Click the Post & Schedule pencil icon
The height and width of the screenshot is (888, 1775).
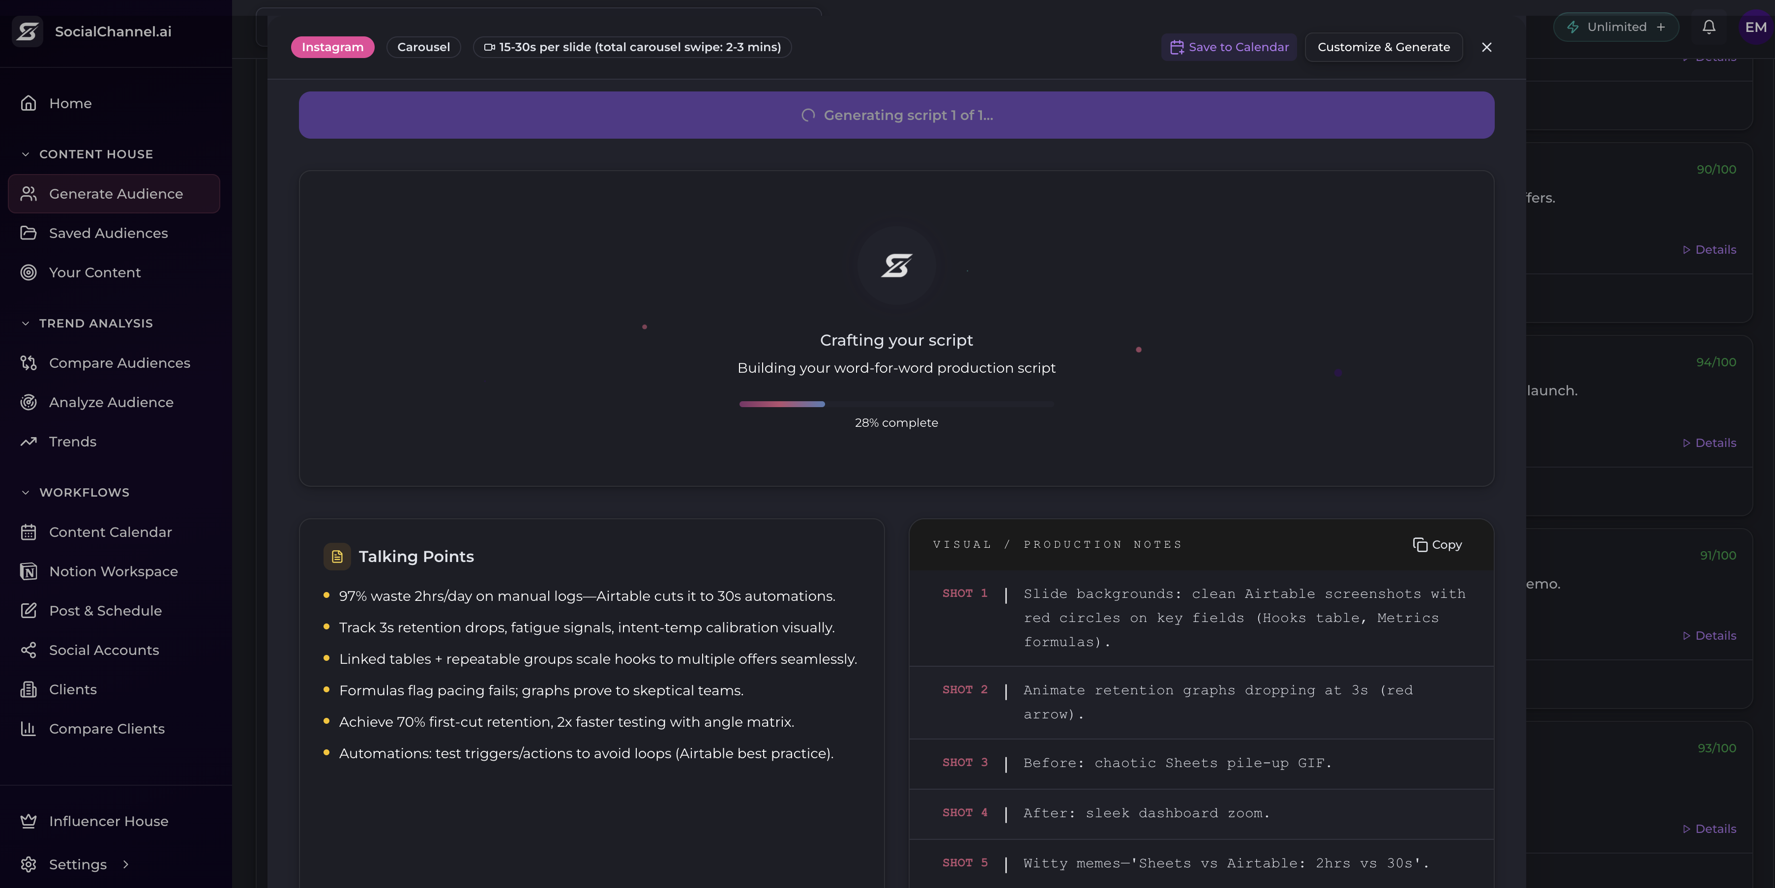point(28,610)
